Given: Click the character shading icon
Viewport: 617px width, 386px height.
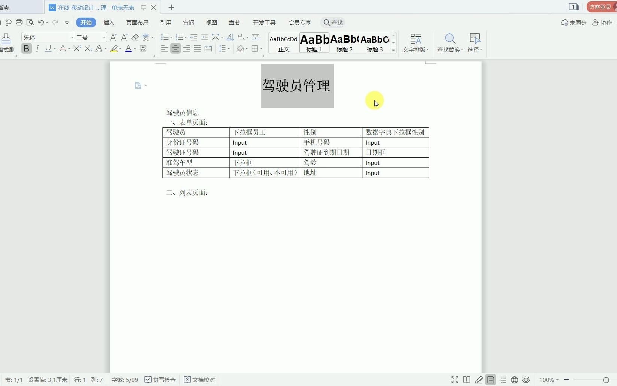Looking at the screenshot, I should coord(143,48).
